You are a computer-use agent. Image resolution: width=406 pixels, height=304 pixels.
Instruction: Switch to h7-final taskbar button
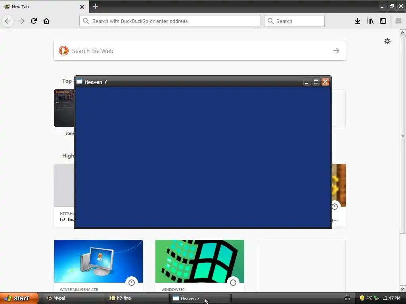[x=137, y=298]
